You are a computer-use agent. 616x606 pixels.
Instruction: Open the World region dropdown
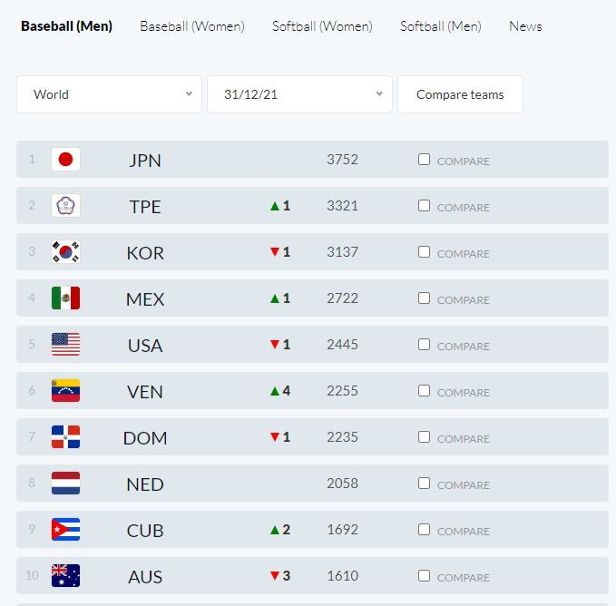(x=109, y=94)
